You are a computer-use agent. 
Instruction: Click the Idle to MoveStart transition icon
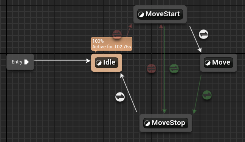(117, 34)
